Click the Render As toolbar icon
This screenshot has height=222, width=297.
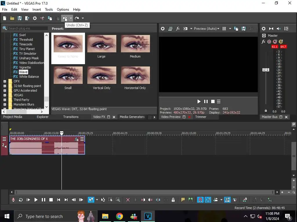(27, 18)
